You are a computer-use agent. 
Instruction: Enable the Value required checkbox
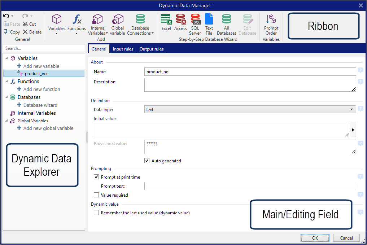pos(96,195)
